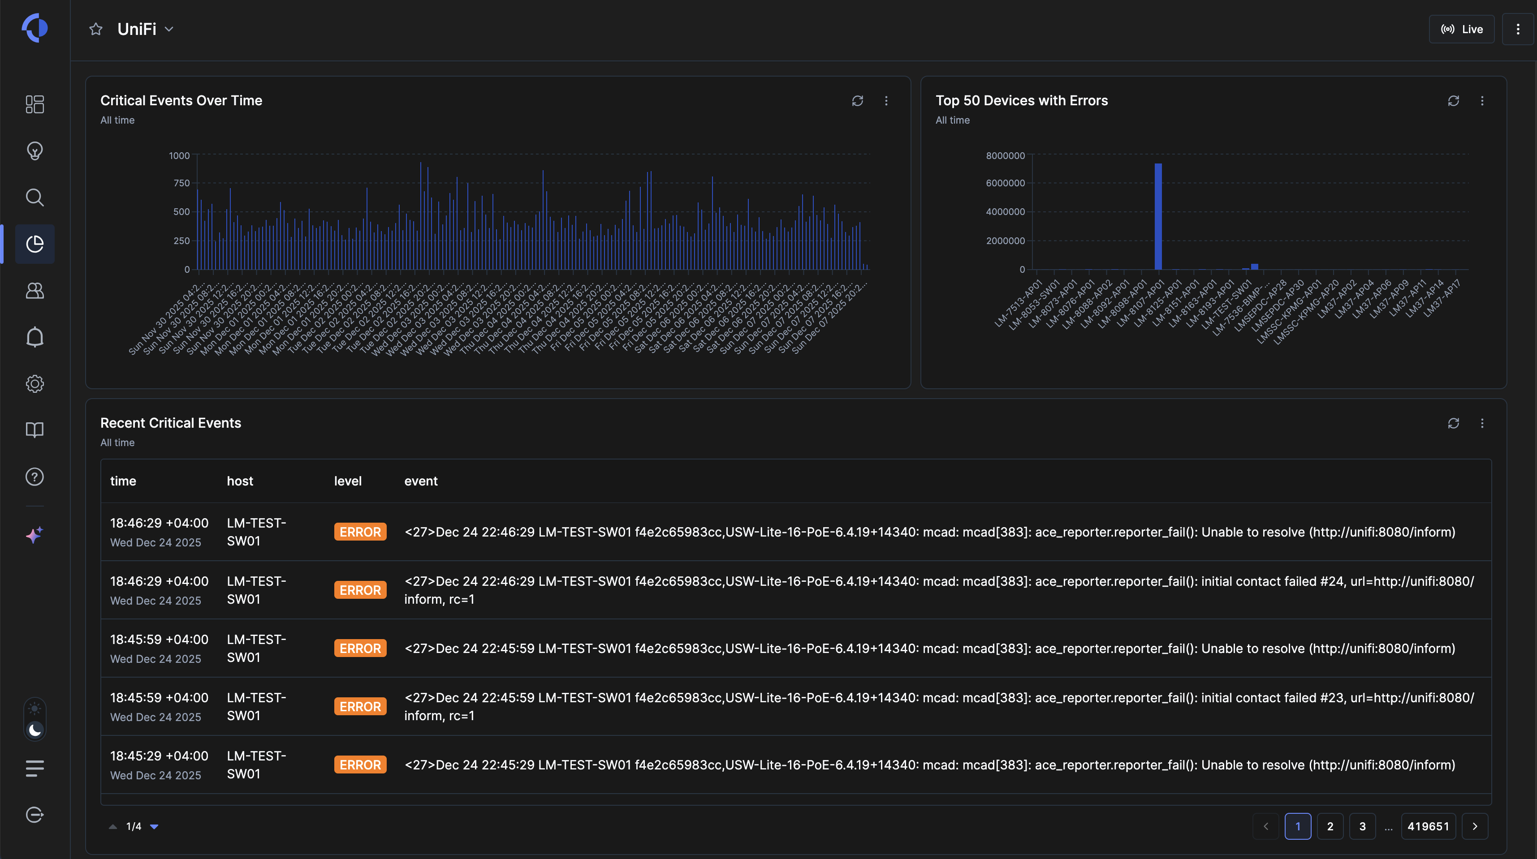This screenshot has width=1537, height=859.
Task: Open the lightbulb insights icon in sidebar
Action: 35,151
